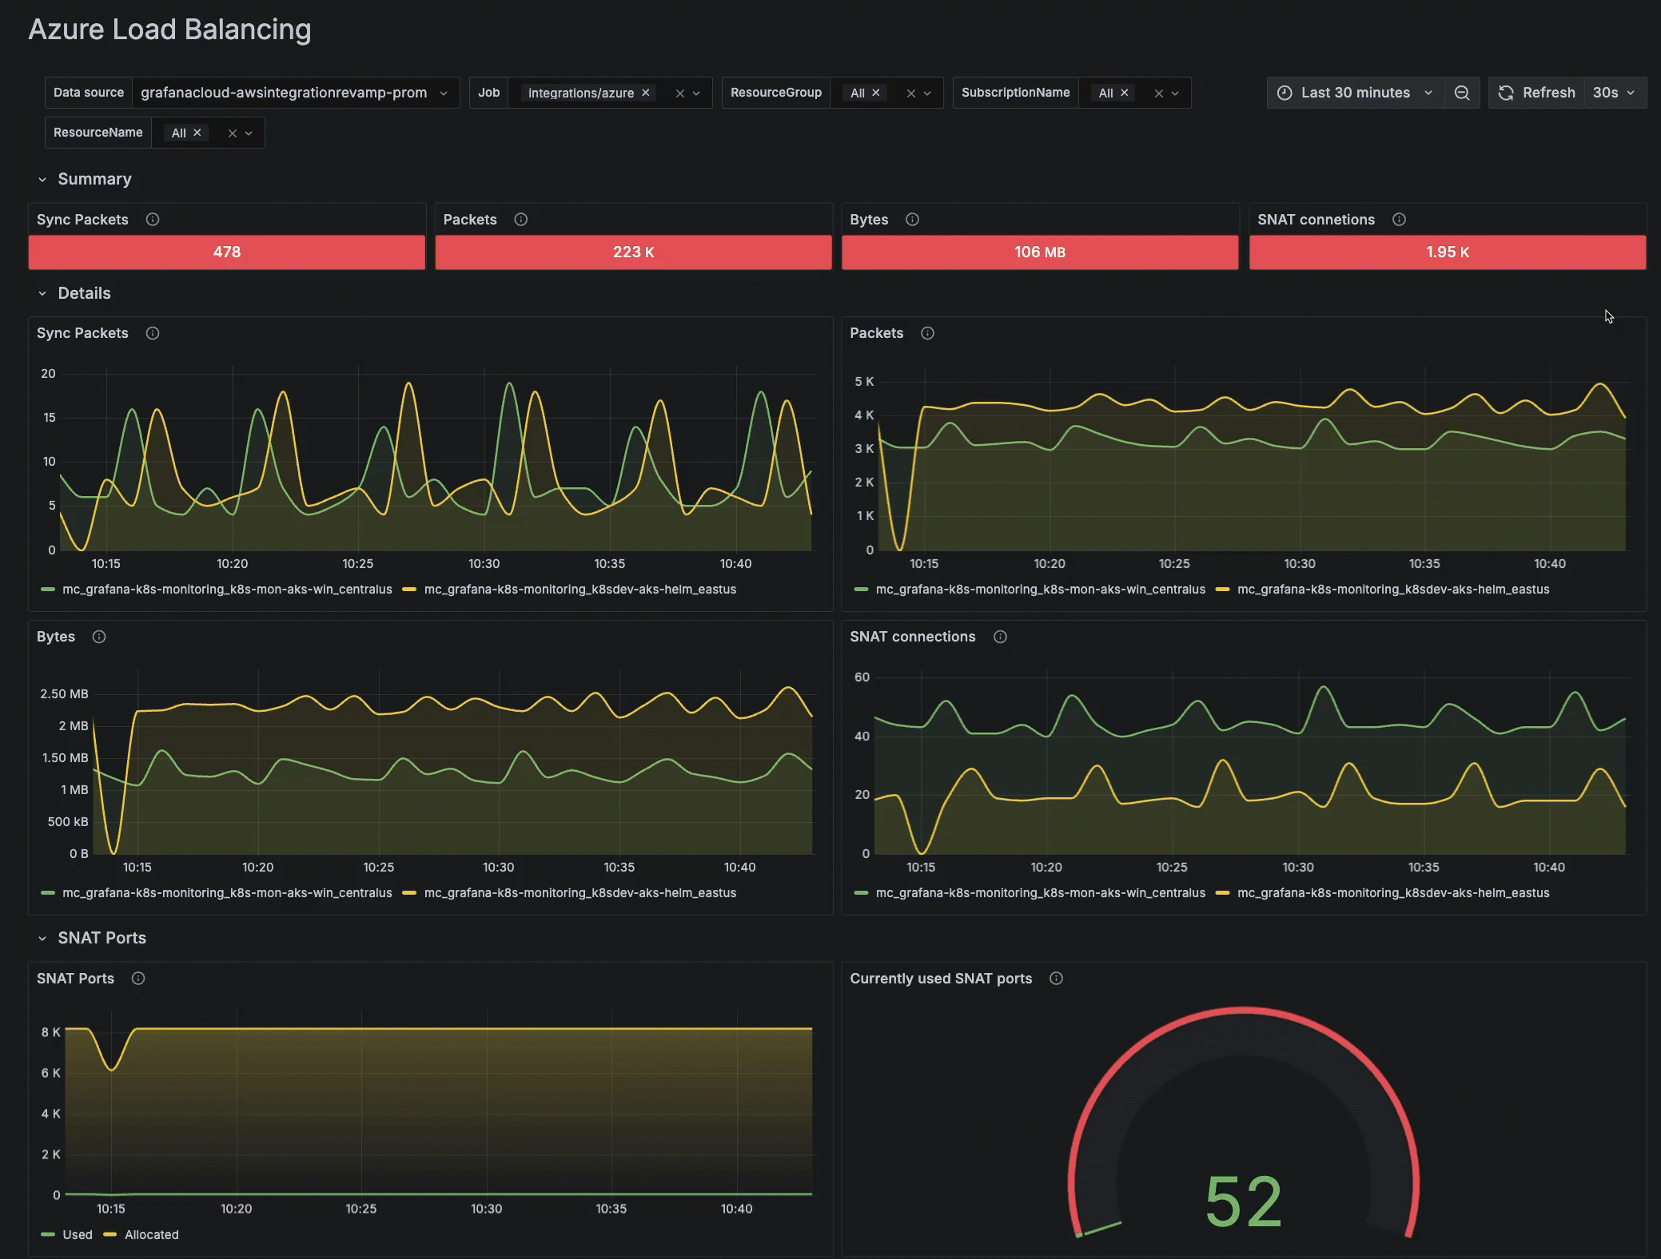This screenshot has width=1661, height=1259.
Task: Click the zoom out time range icon
Action: (x=1461, y=93)
